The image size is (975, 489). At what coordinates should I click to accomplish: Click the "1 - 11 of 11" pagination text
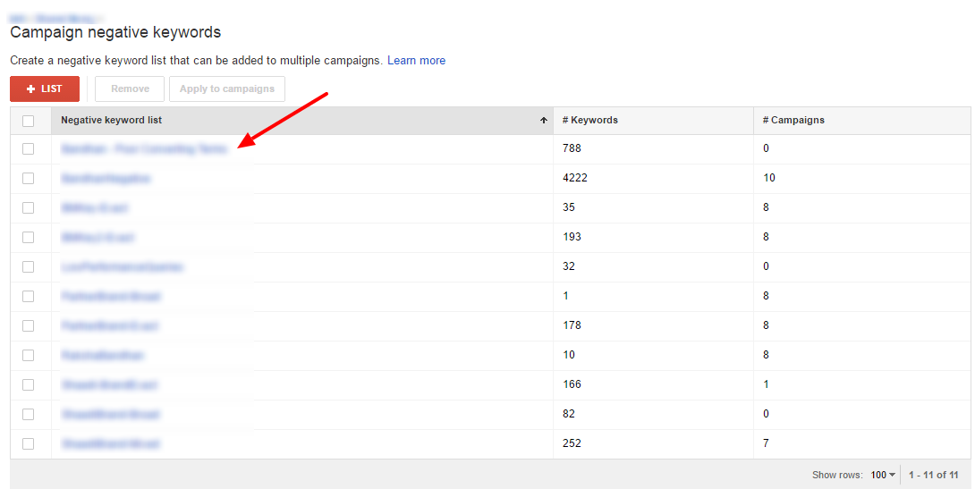(933, 475)
